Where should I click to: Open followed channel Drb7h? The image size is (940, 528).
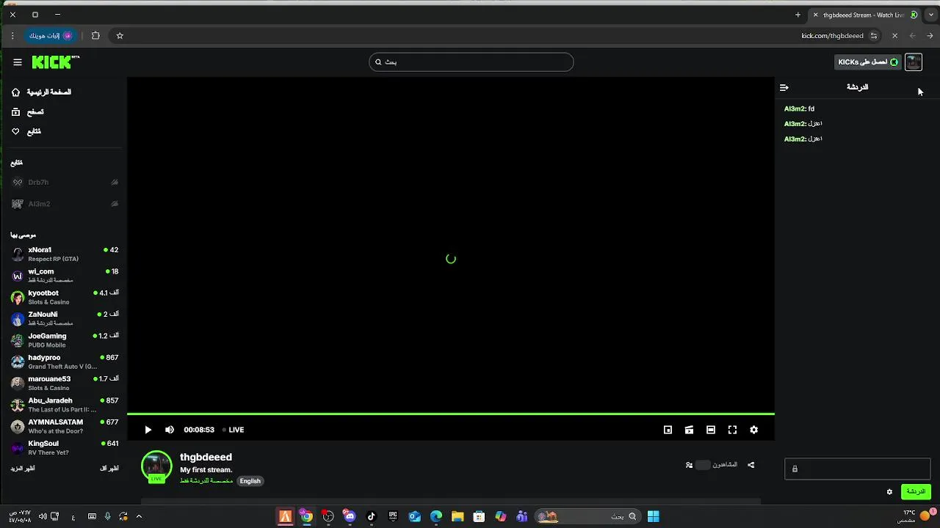(65, 183)
